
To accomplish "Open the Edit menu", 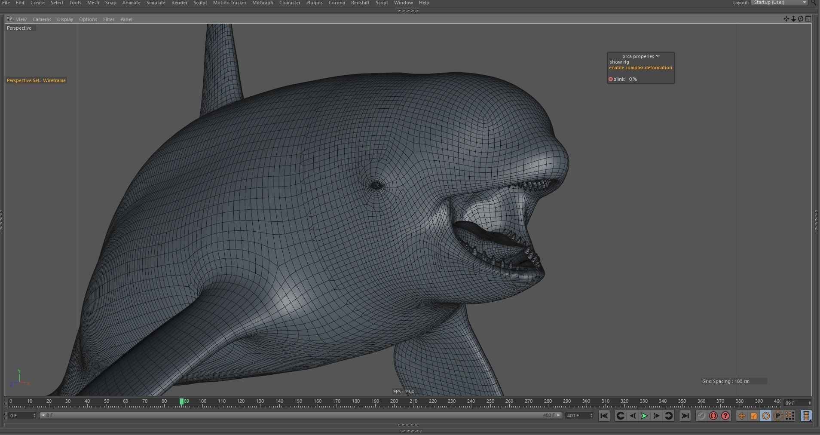I will [20, 3].
